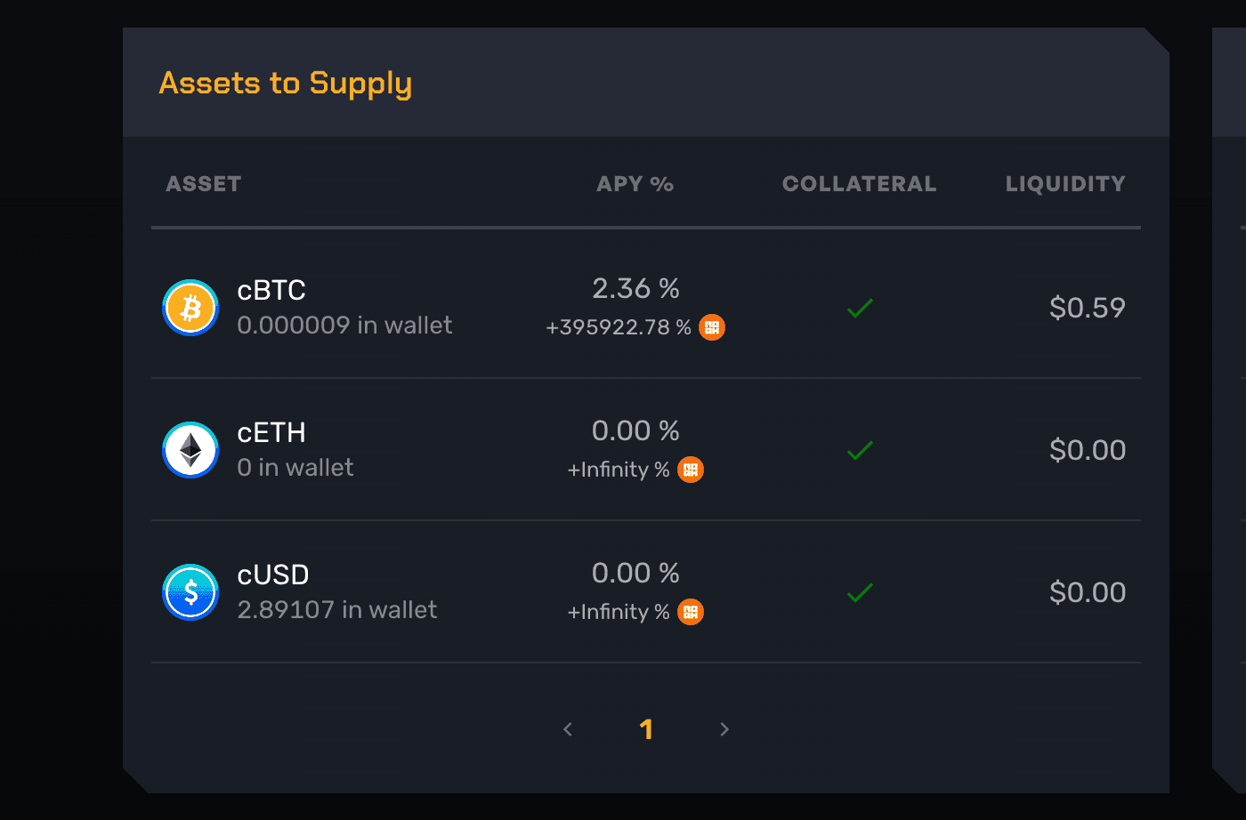The width and height of the screenshot is (1246, 820).
Task: Toggle collateral for the cETH asset
Action: [859, 450]
